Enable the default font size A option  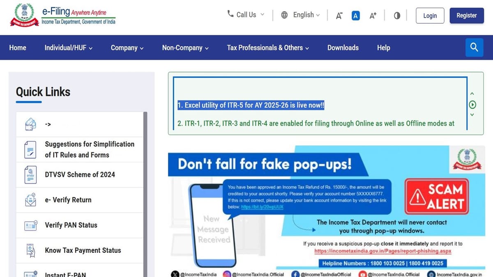click(x=355, y=15)
